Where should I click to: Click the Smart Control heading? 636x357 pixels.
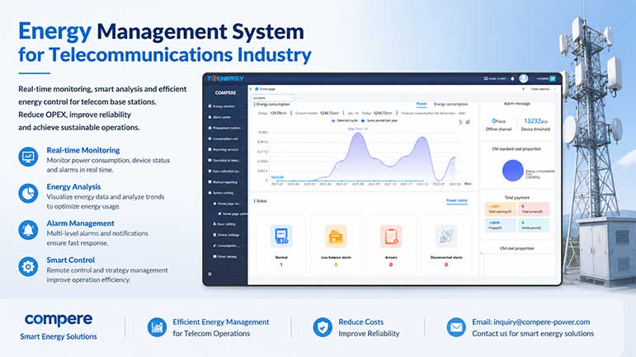(x=71, y=261)
